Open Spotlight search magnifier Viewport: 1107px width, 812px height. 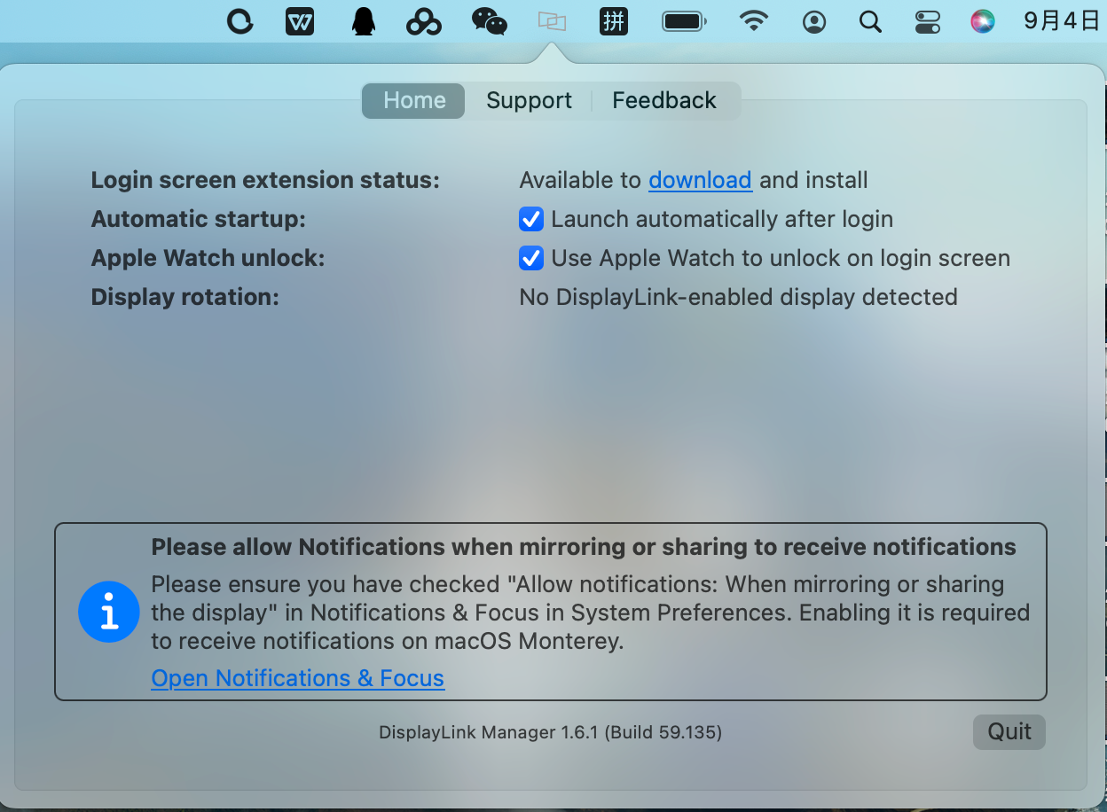click(871, 21)
